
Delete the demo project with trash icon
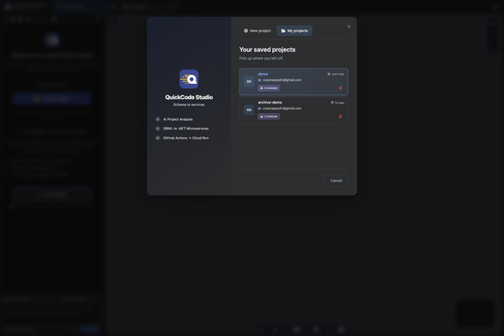[x=340, y=88]
